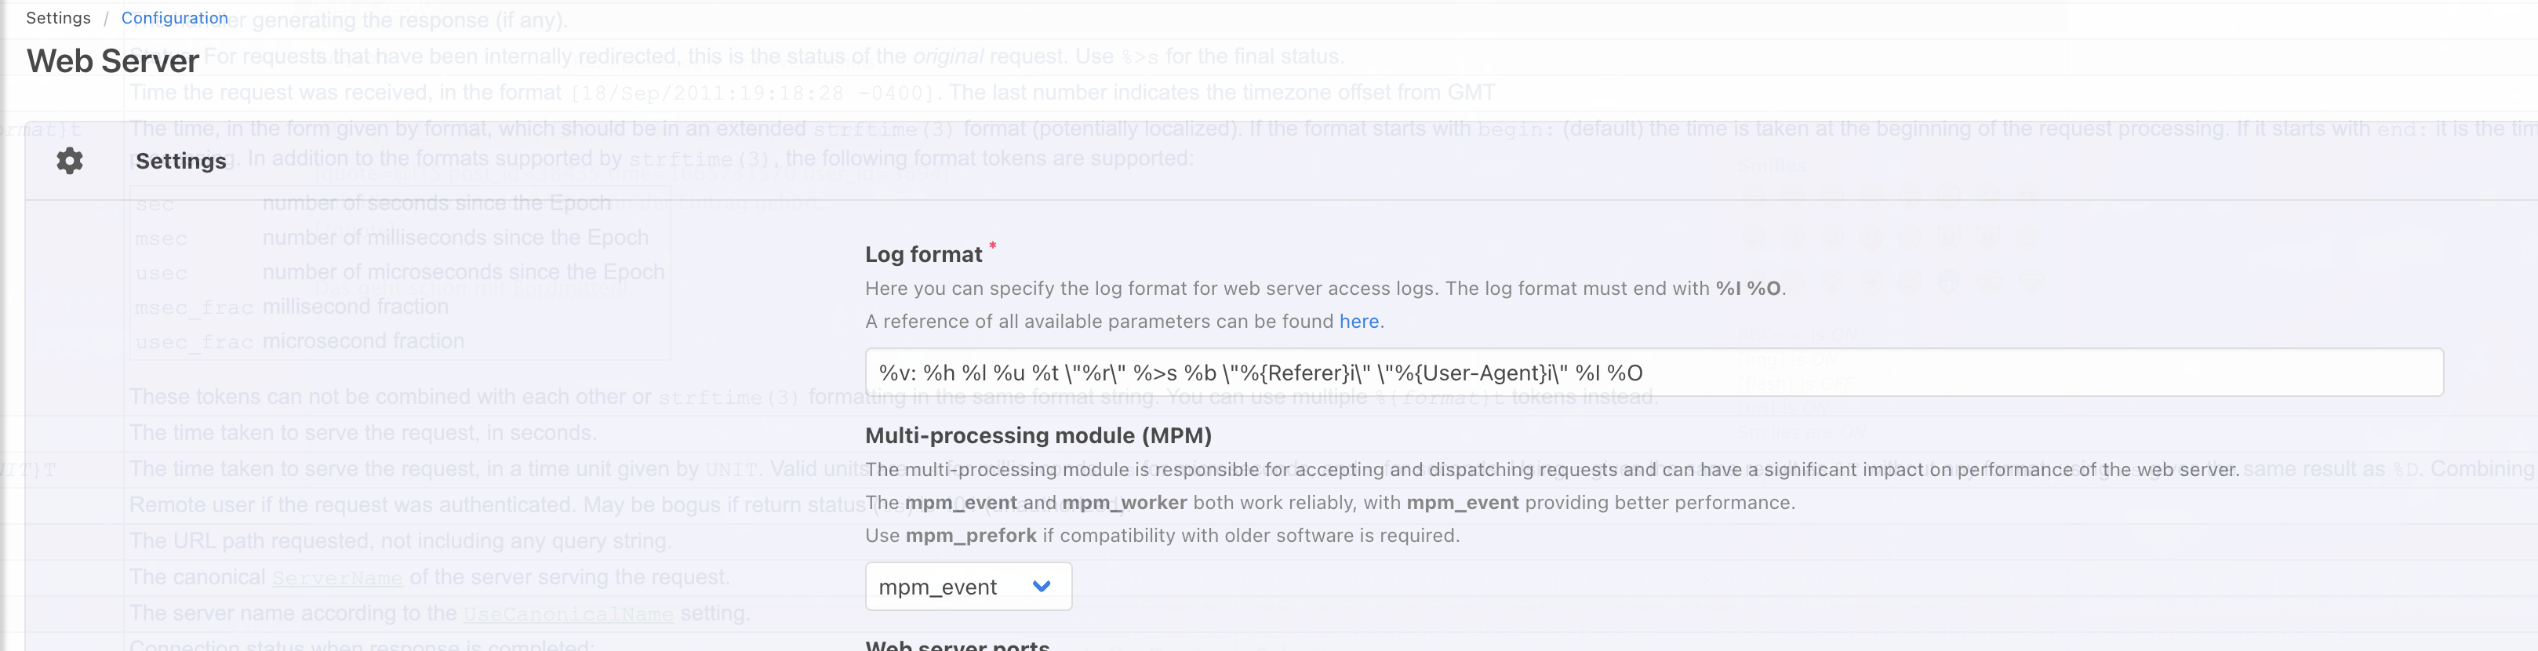Viewport: 2538px width, 651px height.
Task: Click the bold mpm_worker text
Action: [x=1123, y=502]
